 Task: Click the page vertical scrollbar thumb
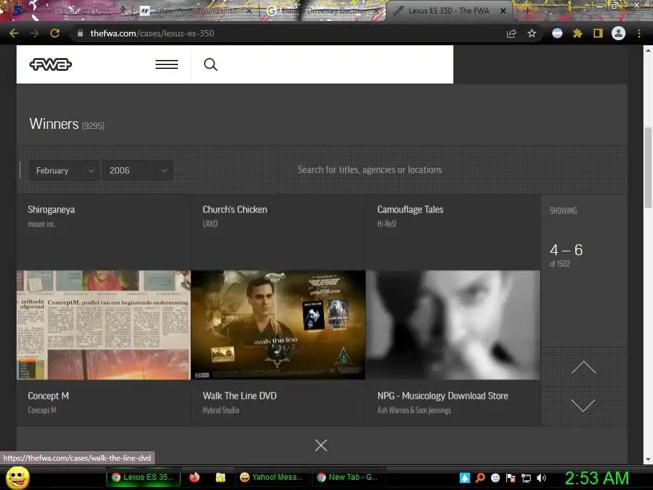648,168
